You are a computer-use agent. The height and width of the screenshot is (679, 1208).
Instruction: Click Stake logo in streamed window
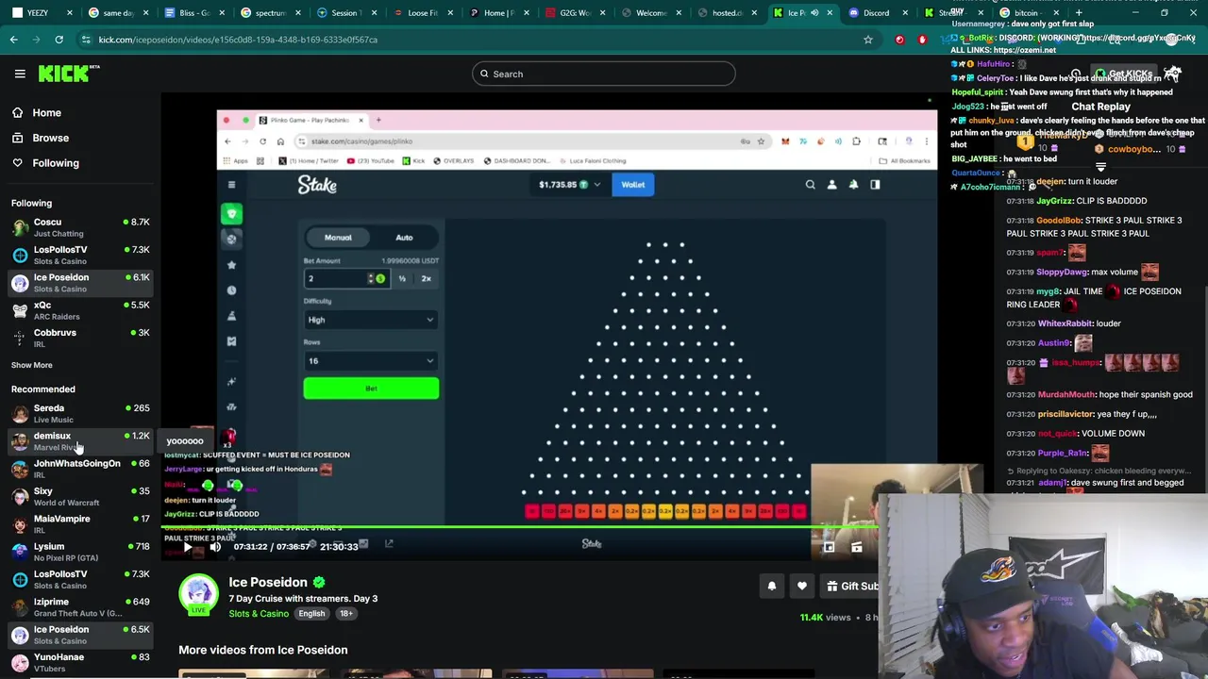point(317,185)
